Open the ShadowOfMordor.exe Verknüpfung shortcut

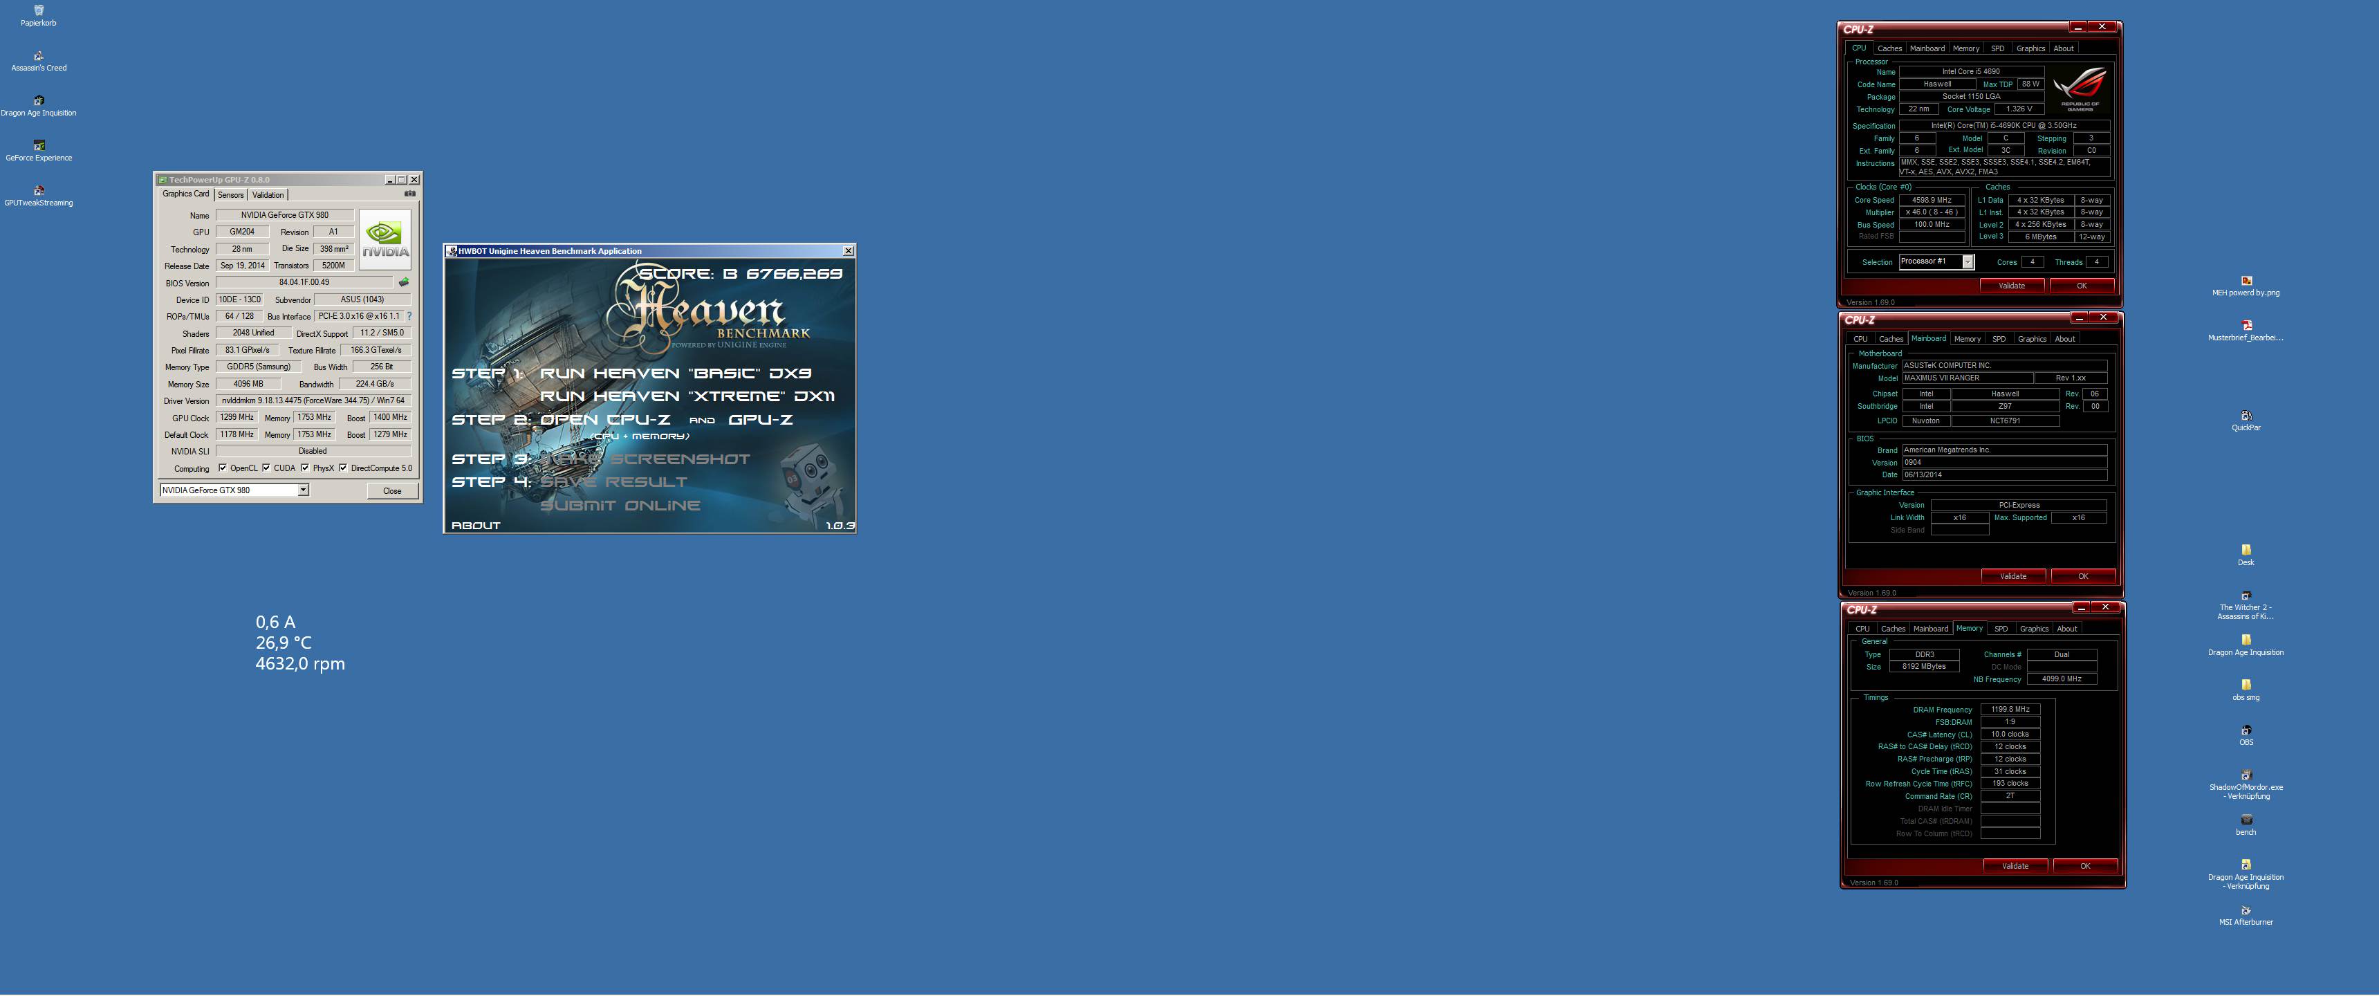[2246, 776]
